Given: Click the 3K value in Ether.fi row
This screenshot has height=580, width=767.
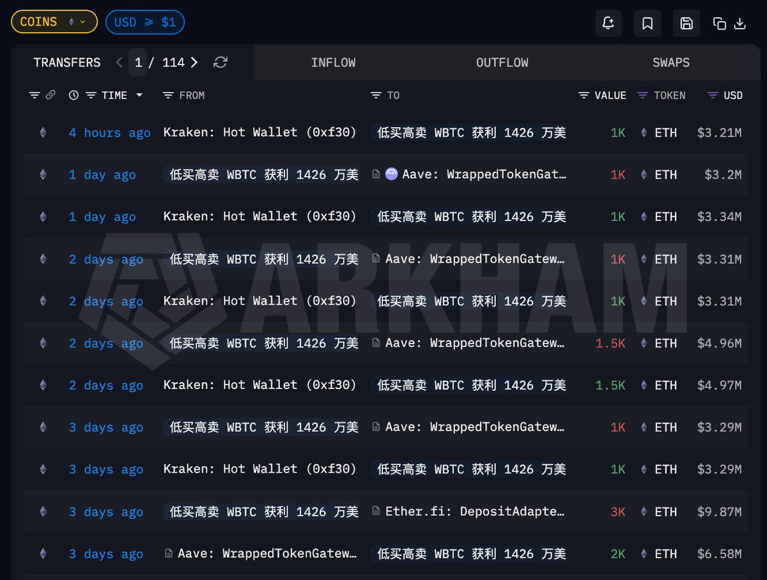Looking at the screenshot, I should pyautogui.click(x=618, y=512).
